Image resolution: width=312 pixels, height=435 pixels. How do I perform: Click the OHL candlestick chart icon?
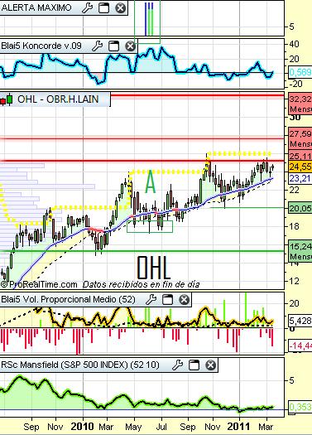click(7, 99)
